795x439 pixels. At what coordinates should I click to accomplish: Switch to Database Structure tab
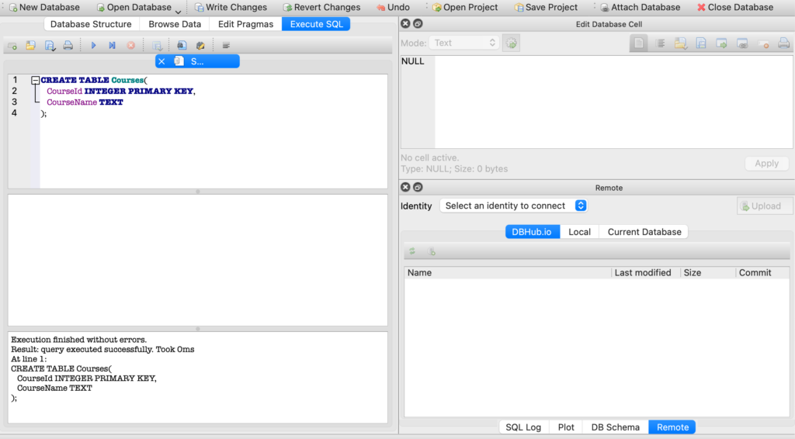(91, 24)
